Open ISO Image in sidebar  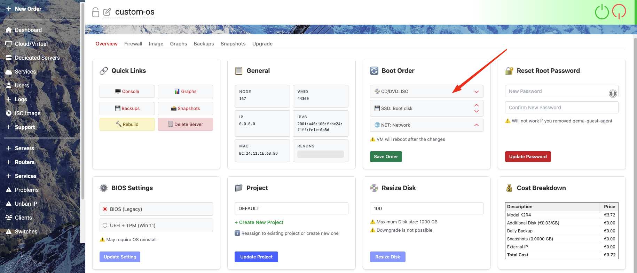27,113
